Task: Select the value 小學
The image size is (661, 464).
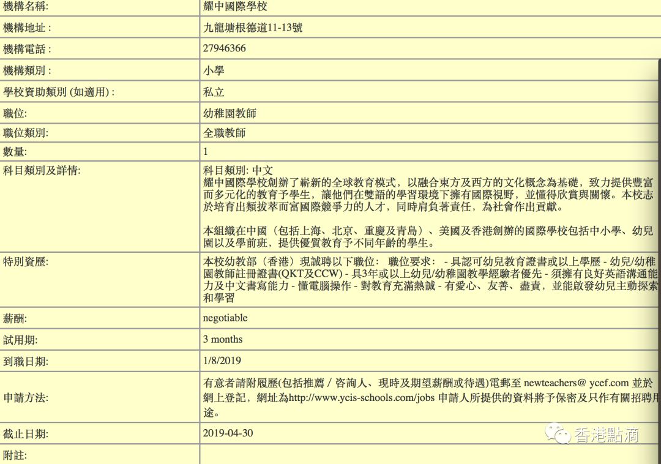Action: 214,70
